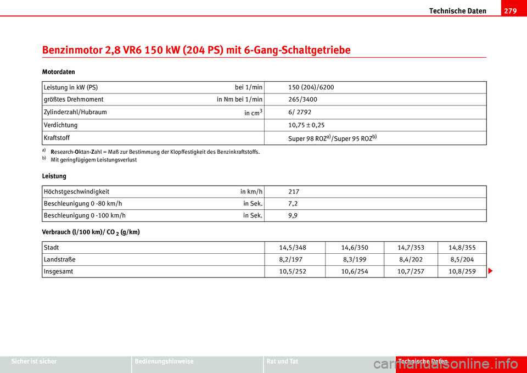Select the value 150 (204)/6200
527x373 pixels.
311,87
